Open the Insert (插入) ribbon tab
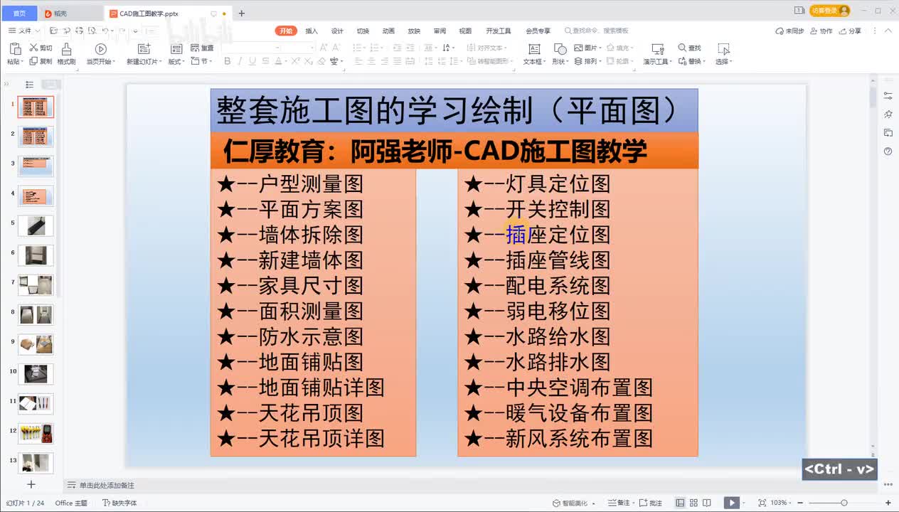 312,31
